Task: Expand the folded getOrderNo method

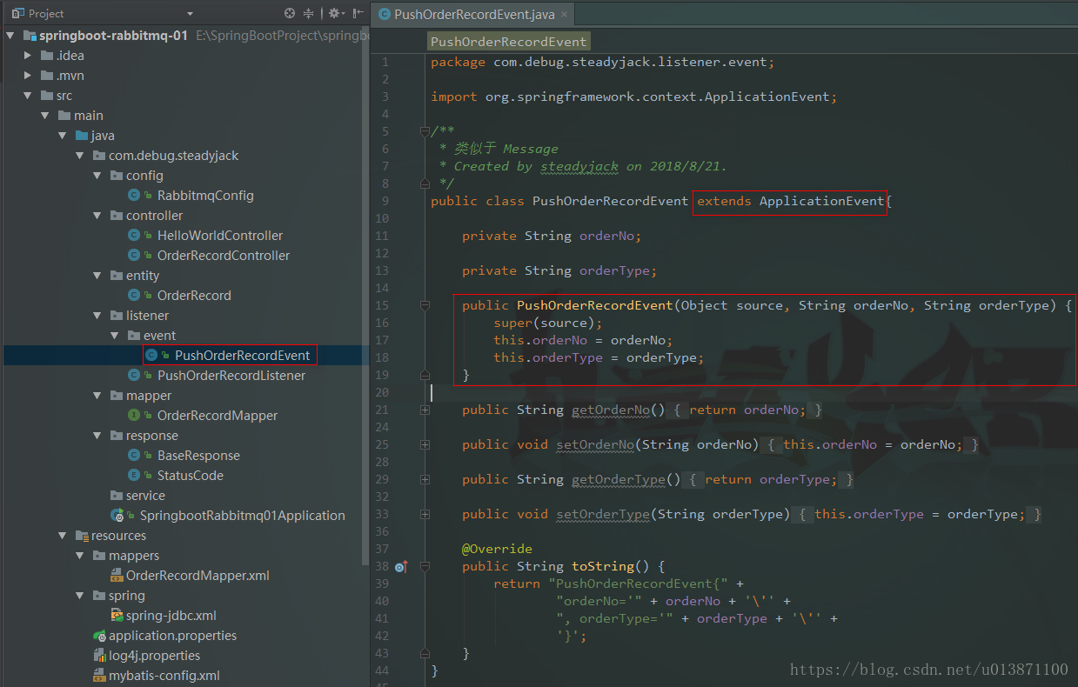Action: [x=425, y=410]
